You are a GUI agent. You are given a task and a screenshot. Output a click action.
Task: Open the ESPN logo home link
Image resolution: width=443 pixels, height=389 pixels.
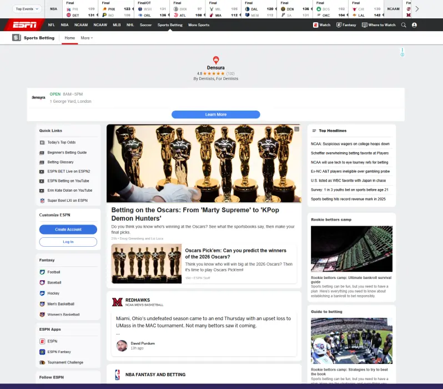[x=24, y=25]
